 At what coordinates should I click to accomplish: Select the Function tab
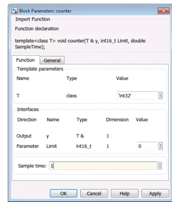coord(26,60)
